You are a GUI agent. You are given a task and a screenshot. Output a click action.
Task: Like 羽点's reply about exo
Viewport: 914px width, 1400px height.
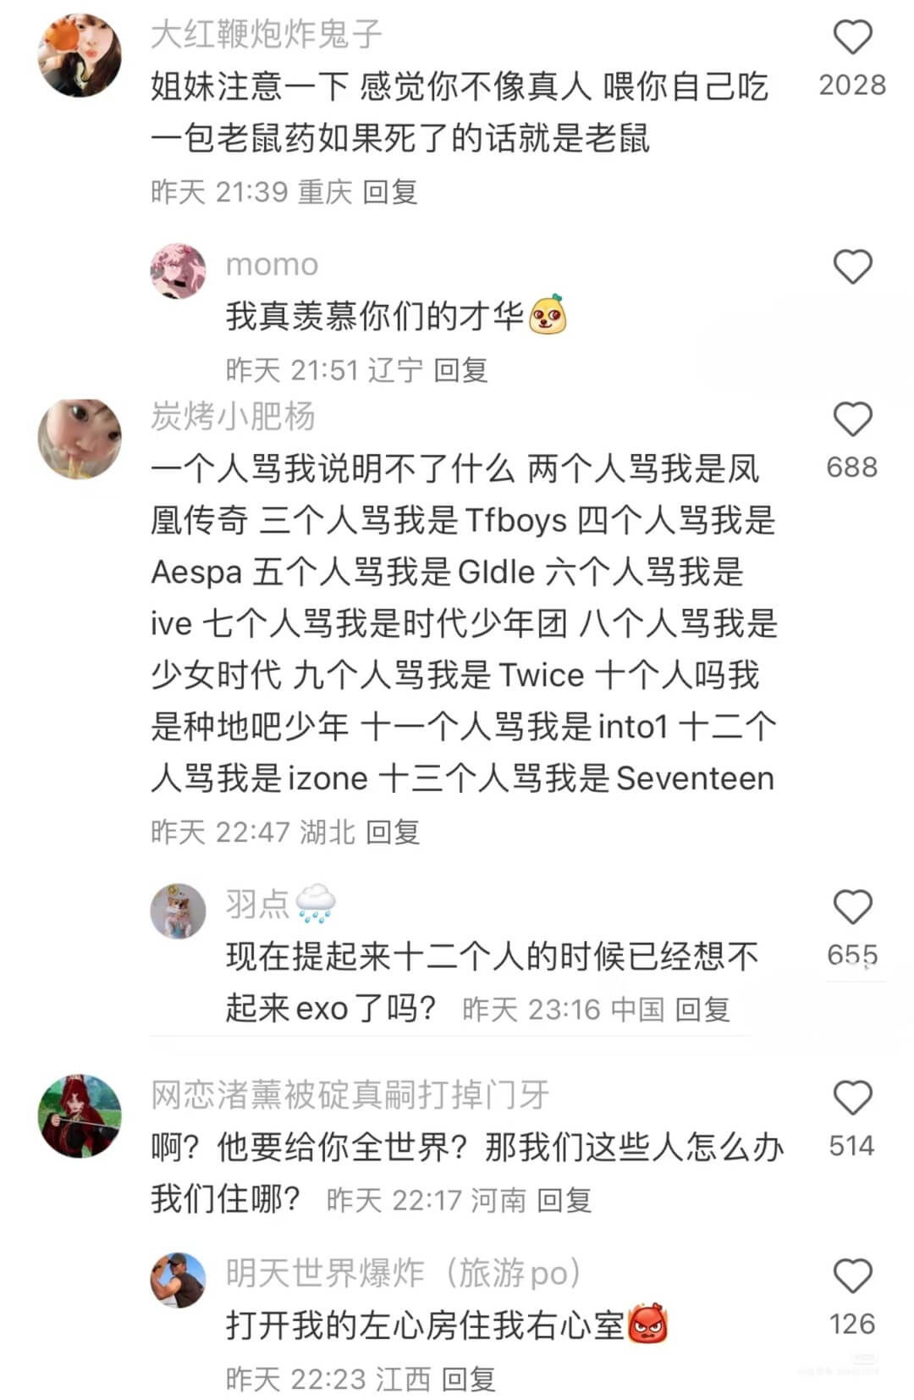(x=852, y=907)
